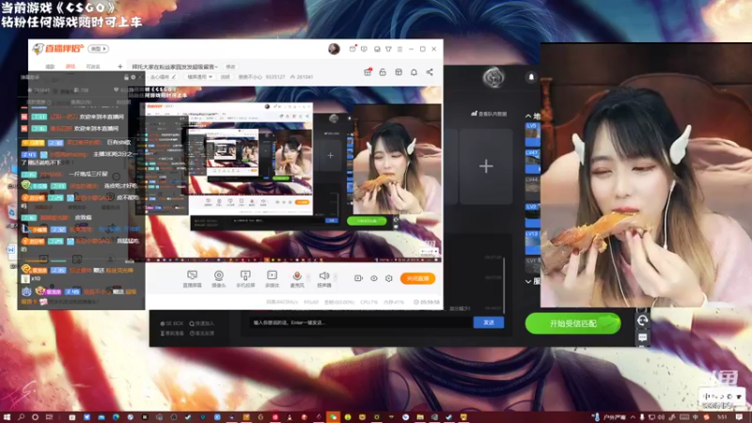Click the record video icon beside preview eye
Screen dimensions: 752x423
(358, 278)
